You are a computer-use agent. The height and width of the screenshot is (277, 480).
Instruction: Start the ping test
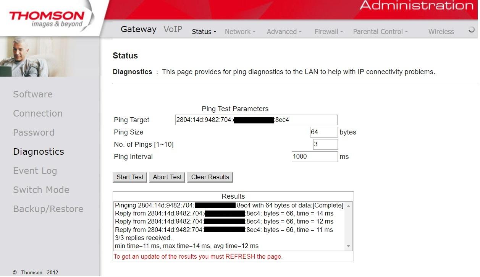(130, 177)
